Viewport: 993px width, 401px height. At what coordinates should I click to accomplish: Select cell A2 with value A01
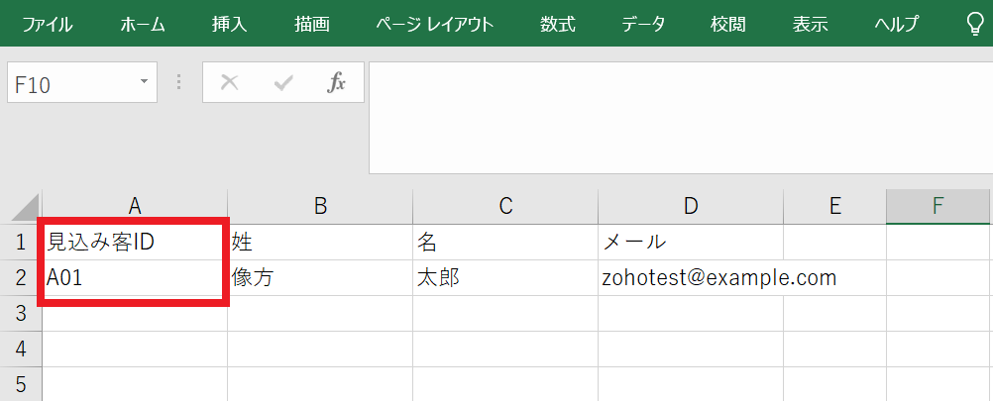coord(135,278)
